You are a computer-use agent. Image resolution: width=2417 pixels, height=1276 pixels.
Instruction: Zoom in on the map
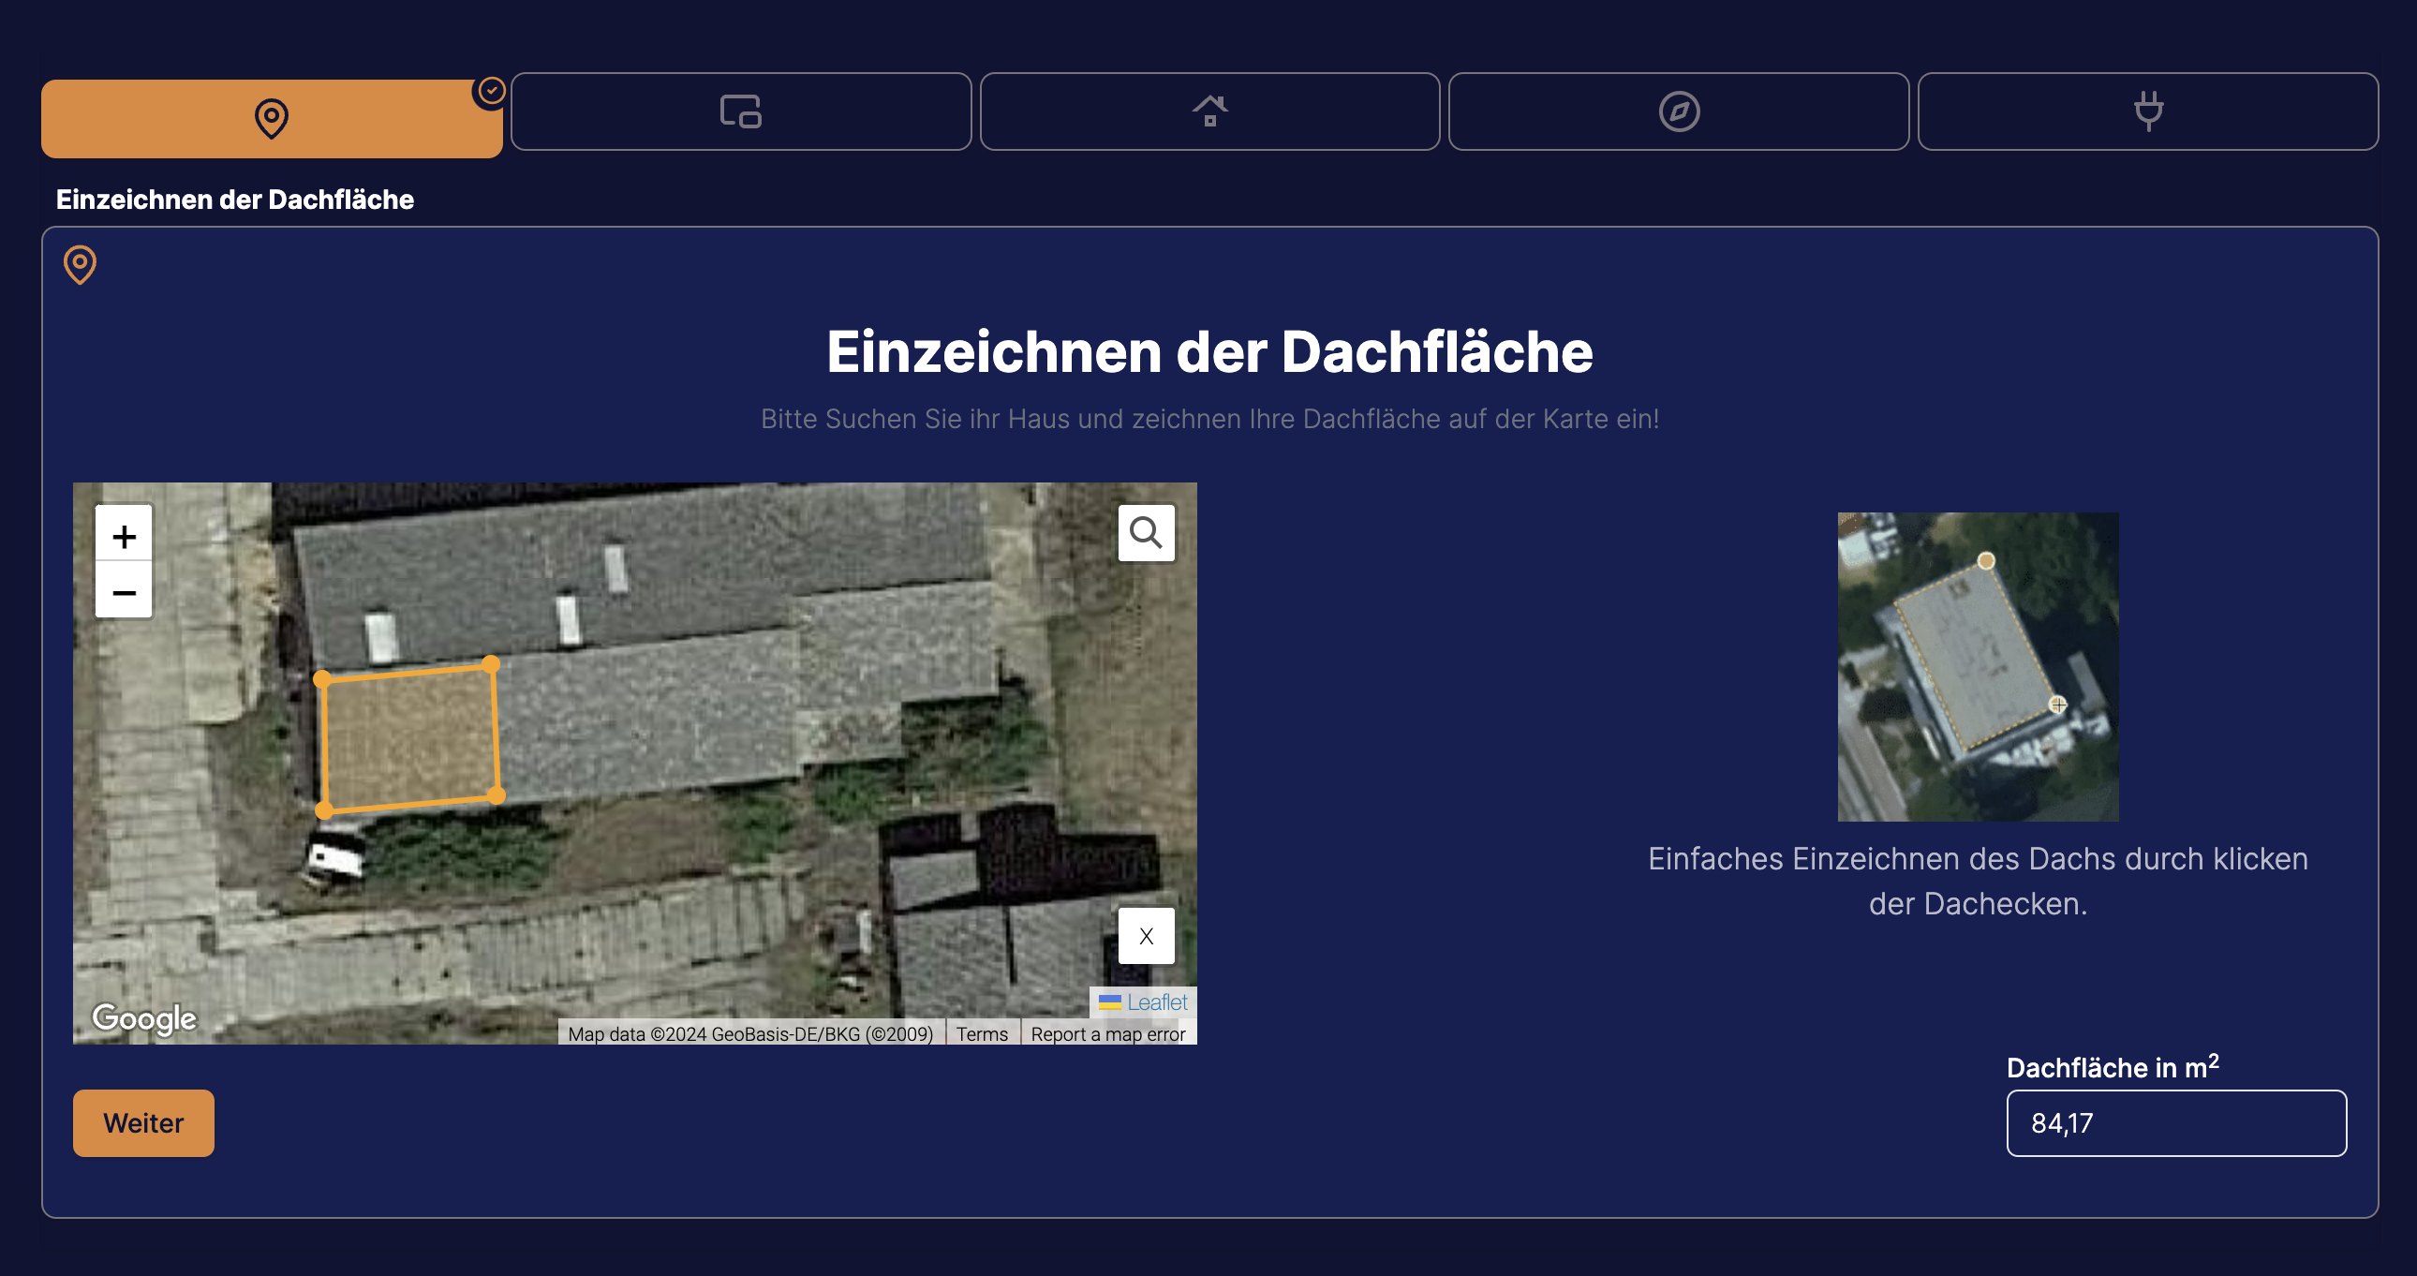pyautogui.click(x=124, y=536)
